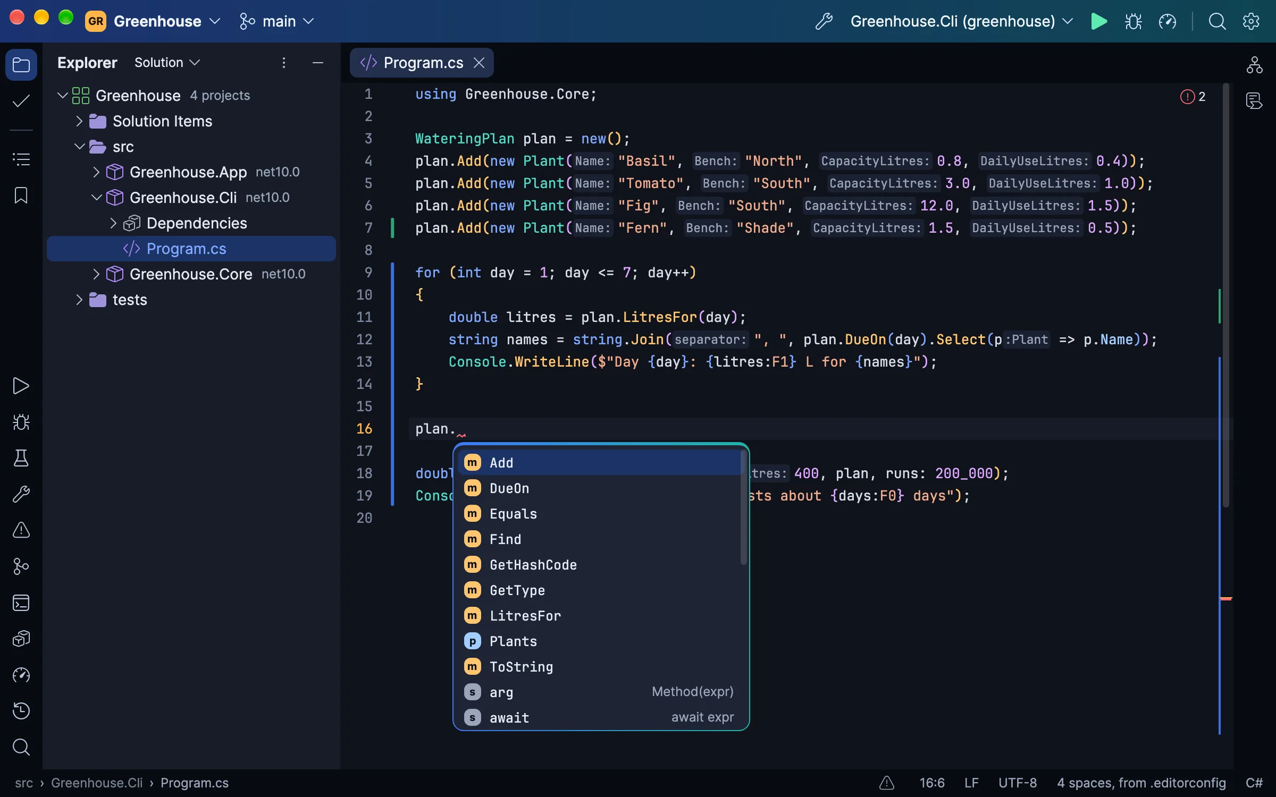
Task: Open the Git tool window in sidebar
Action: [21, 566]
